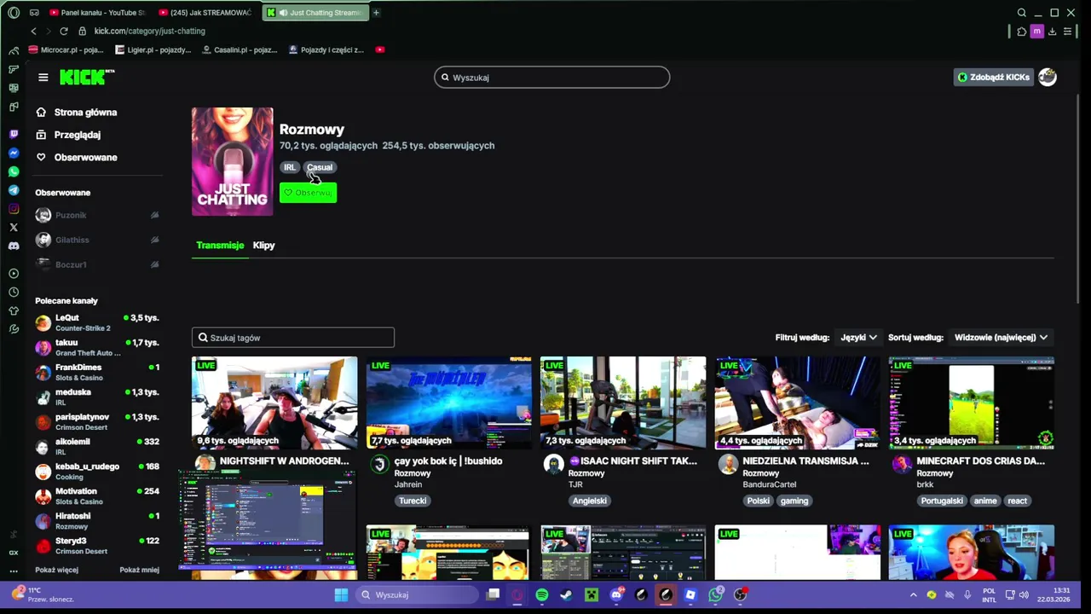Open the Ligier.pl bookmark
1091x614 pixels.
tap(153, 49)
